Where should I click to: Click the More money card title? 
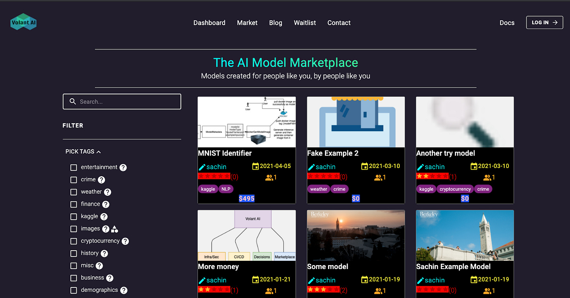coord(218,267)
